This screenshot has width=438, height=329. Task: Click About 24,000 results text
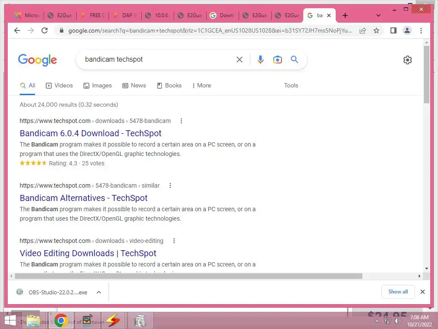(x=69, y=105)
